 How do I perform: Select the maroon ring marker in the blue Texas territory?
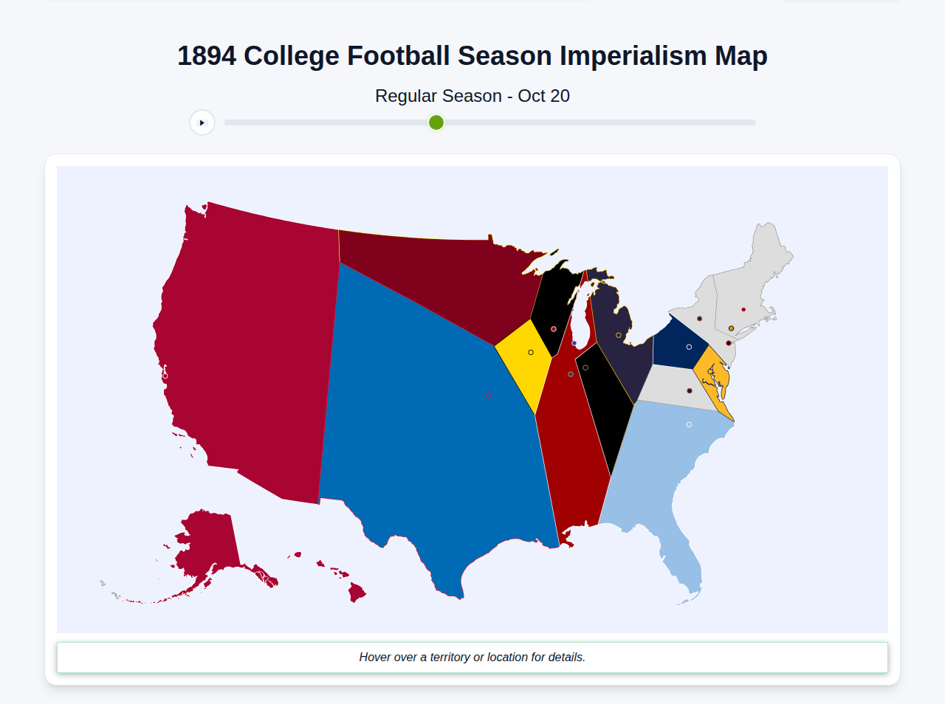pyautogui.click(x=489, y=396)
